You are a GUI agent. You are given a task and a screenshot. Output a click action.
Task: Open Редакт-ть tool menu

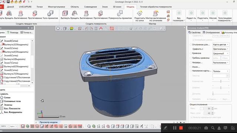[x=191, y=16]
